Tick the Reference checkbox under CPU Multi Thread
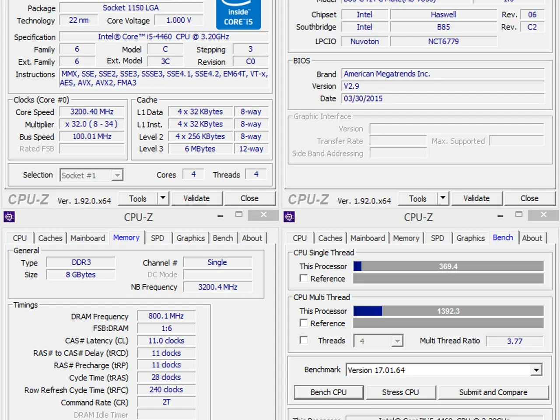Viewport: 560px width, 420px height. coord(304,323)
